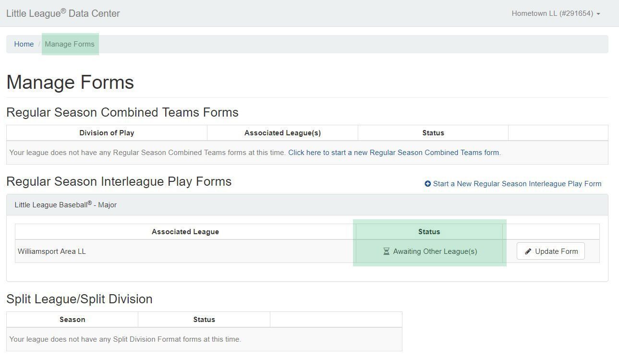
Task: Start a New Regular Season Interleague Play Form
Action: [x=513, y=184]
